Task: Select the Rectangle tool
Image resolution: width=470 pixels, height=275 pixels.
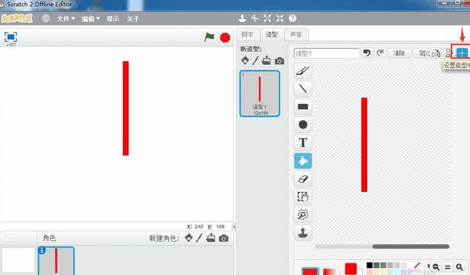Action: pos(302,107)
